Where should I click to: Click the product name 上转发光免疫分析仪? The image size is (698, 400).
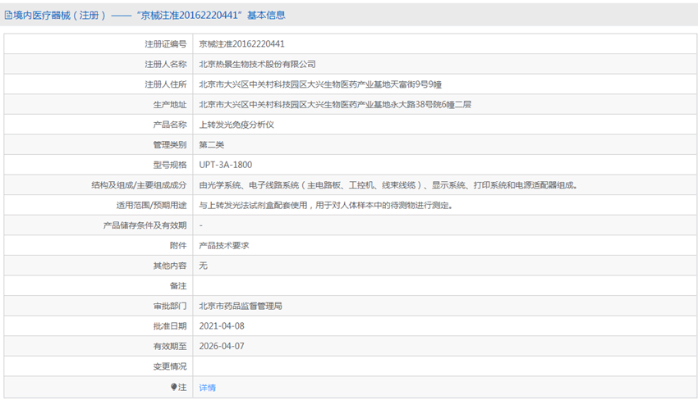[x=236, y=125]
